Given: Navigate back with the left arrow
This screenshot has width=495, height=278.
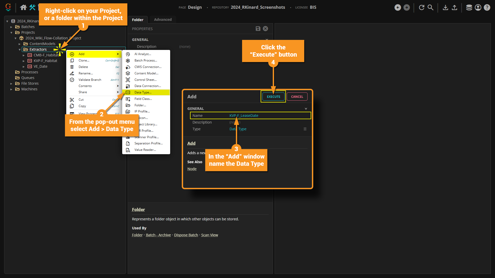Looking at the screenshot, I should point(398,7).
